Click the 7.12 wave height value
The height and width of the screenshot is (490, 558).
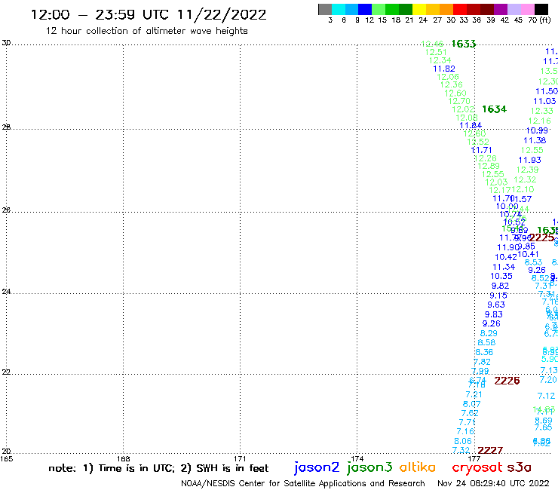pyautogui.click(x=546, y=396)
